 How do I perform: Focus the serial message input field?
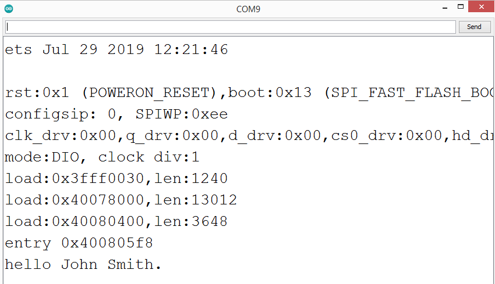[230, 27]
